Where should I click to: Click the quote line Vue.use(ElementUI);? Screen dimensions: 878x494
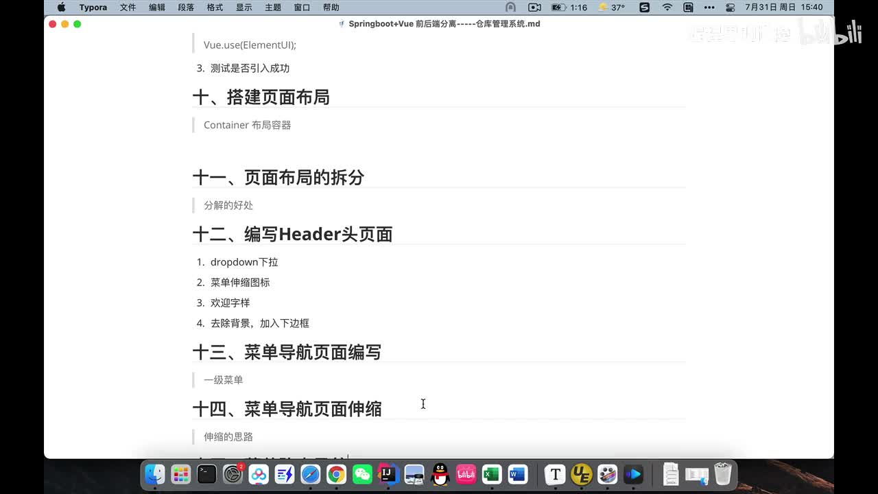click(250, 45)
